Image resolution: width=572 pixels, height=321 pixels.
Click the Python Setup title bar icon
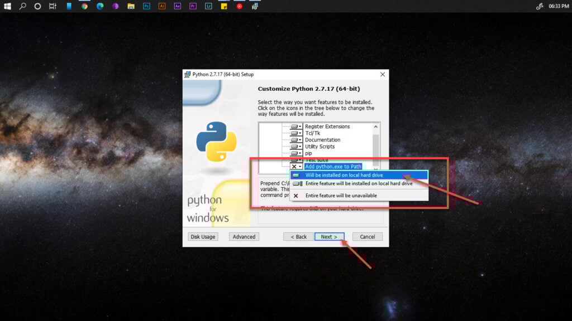click(x=188, y=74)
